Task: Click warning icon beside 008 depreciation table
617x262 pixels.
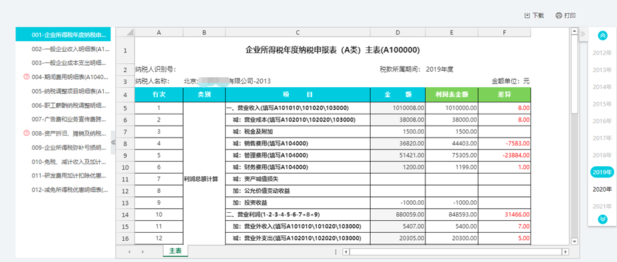Action: (x=27, y=134)
